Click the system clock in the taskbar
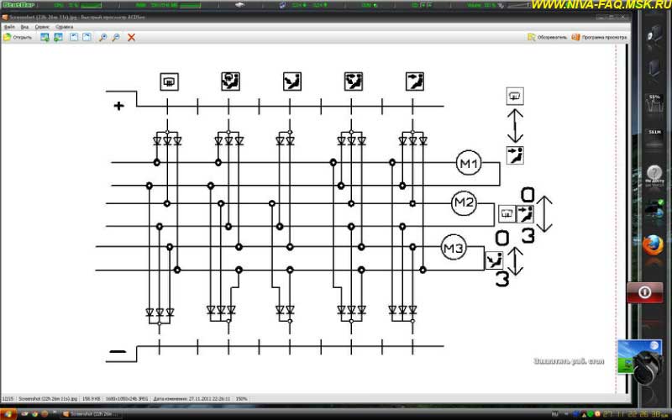The image size is (672, 420). 636,414
